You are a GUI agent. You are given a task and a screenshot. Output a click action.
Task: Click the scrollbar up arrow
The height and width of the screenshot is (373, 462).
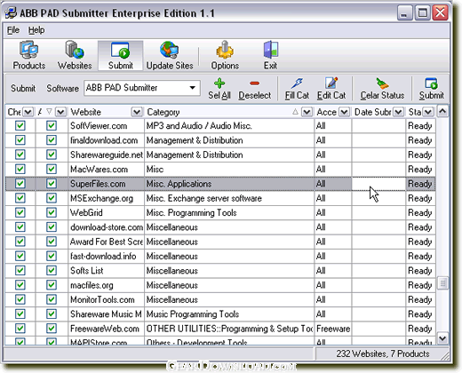pos(442,111)
